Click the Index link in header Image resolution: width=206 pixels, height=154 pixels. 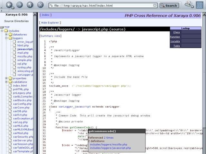46,15
